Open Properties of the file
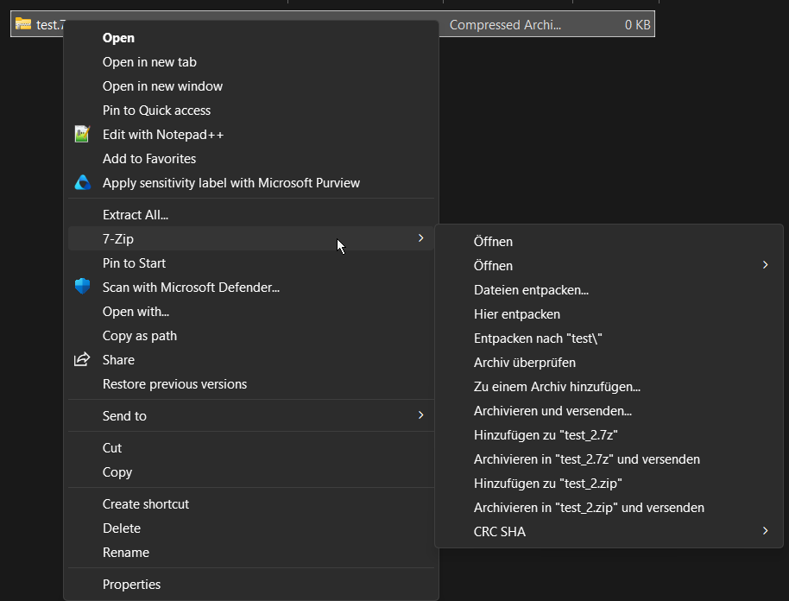Image resolution: width=789 pixels, height=601 pixels. tap(131, 585)
